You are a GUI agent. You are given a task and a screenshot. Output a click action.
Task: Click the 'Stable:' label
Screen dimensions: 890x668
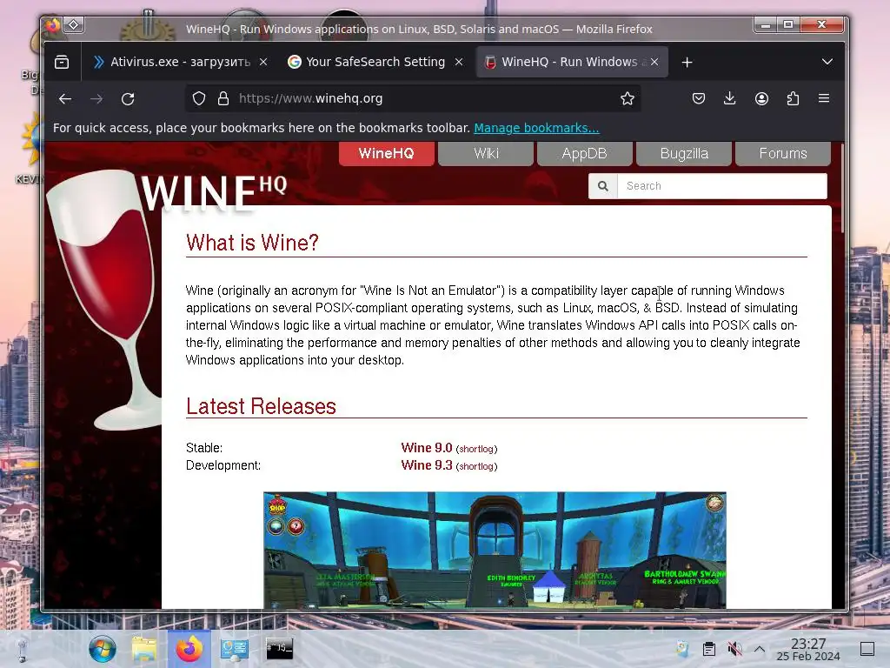(204, 448)
